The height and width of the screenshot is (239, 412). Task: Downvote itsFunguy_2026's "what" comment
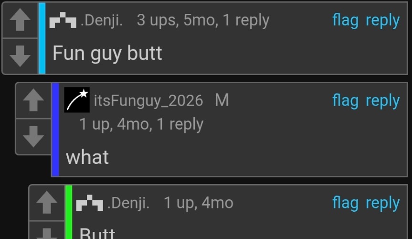[33, 136]
